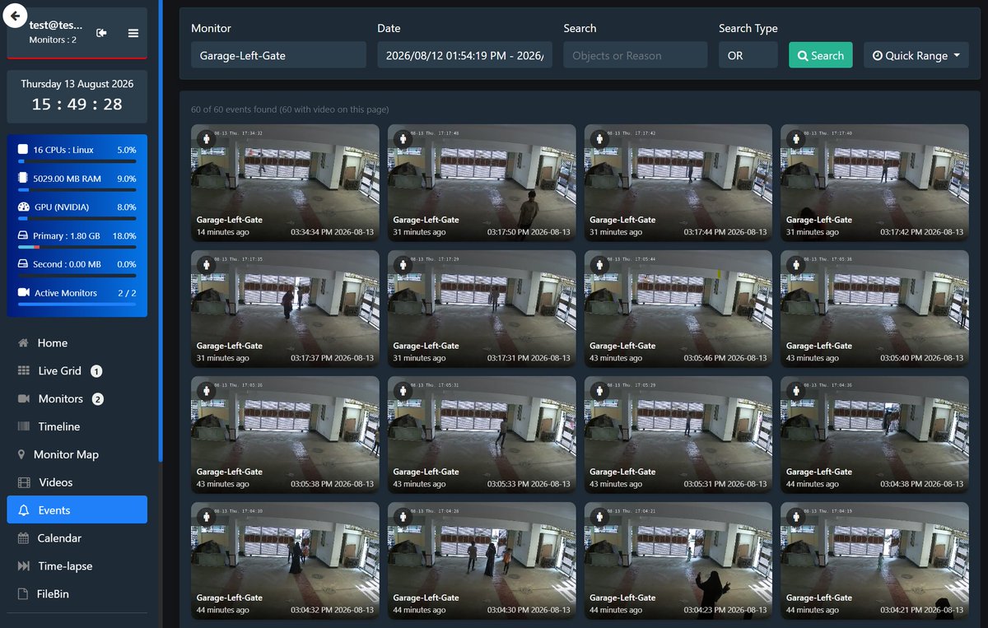The image size is (988, 628).
Task: Click person-detected icon on 03:34:34 PM event
Action: tap(206, 140)
